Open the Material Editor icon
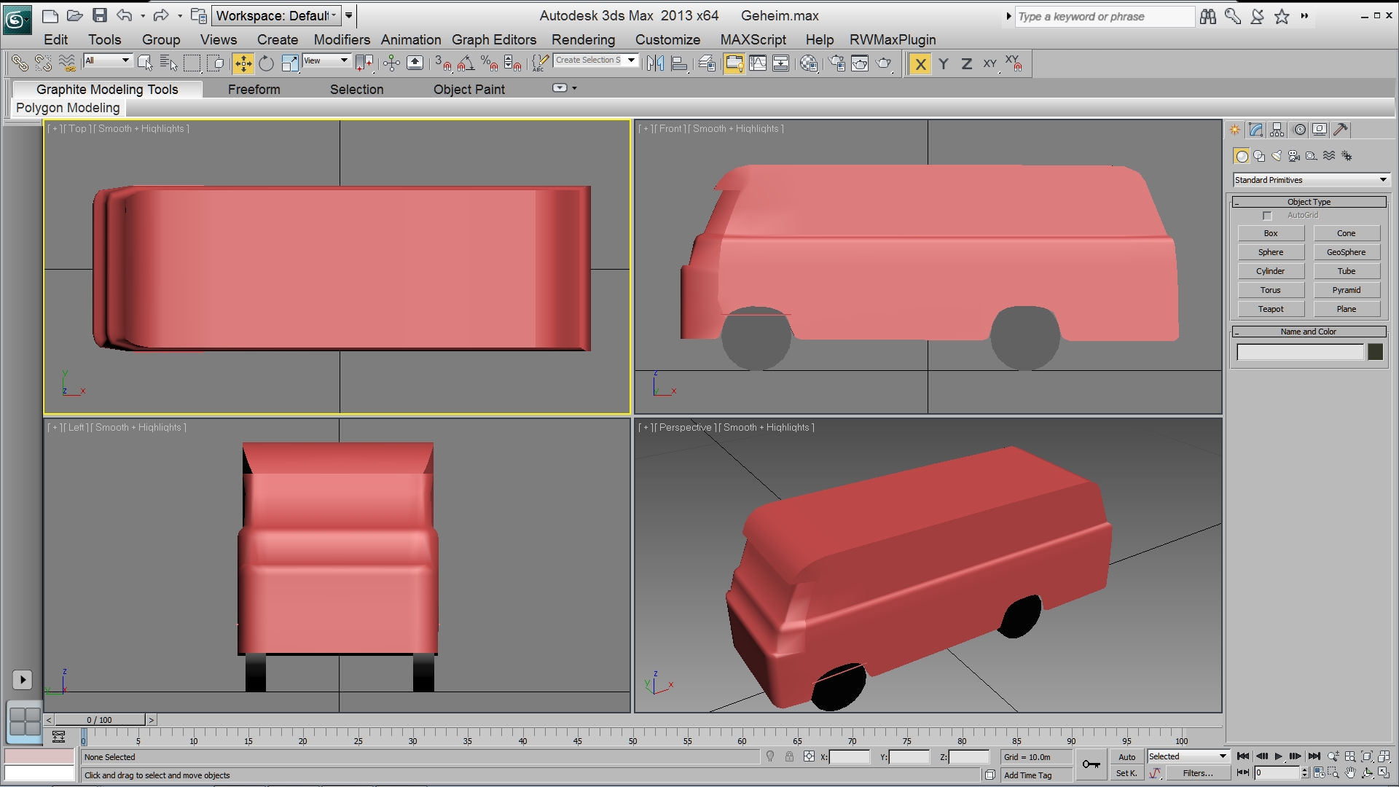This screenshot has height=787, width=1399. coord(809,64)
